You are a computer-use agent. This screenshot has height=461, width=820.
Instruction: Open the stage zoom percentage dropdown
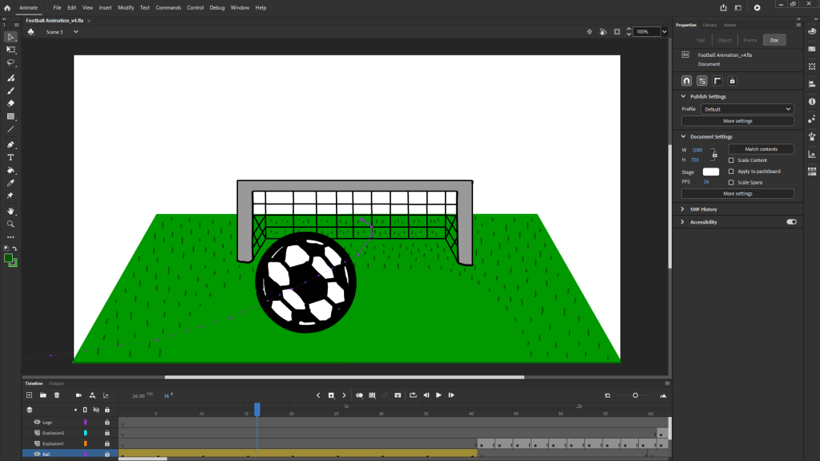pos(664,32)
